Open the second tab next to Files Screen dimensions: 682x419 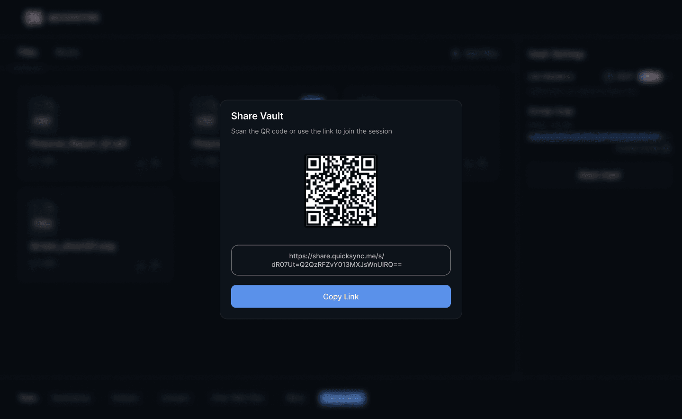tap(67, 52)
